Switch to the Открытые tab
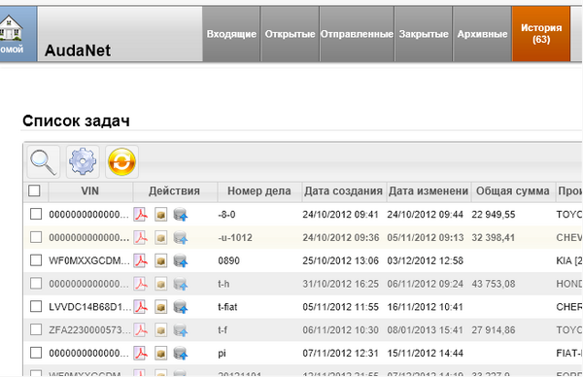Screen dimensions: 583x377 [290, 34]
